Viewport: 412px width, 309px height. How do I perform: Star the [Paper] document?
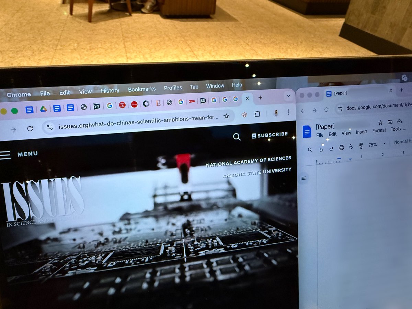[380, 123]
